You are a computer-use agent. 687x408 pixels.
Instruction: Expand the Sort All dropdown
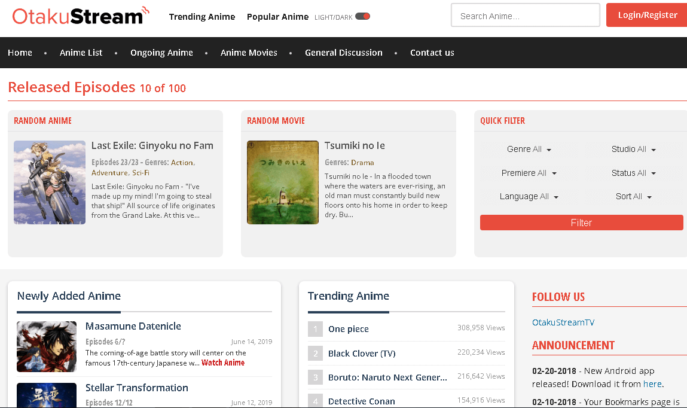(x=634, y=196)
